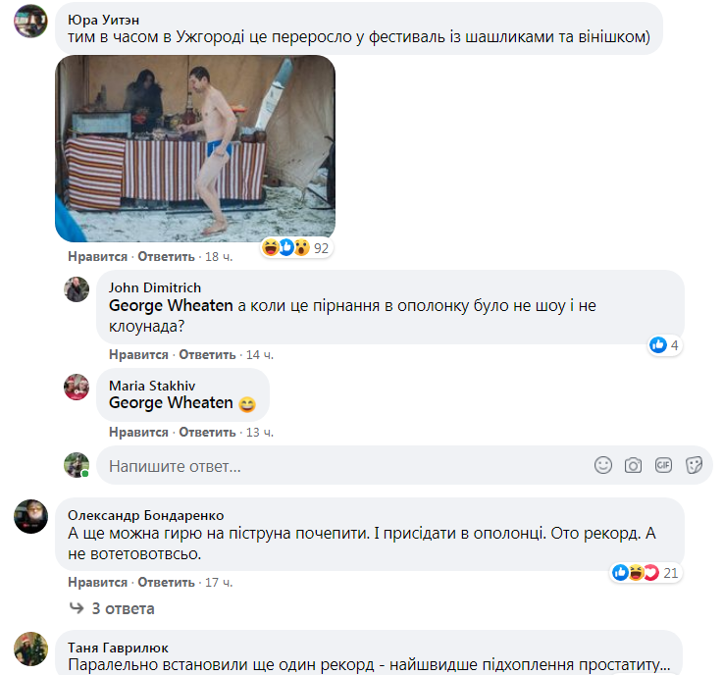Like Maria Stakhiv's reply via Нравится
Screen dimensions: 723x675
click(138, 433)
